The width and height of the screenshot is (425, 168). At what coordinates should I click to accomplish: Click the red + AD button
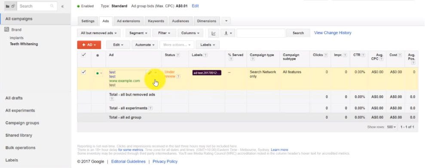click(x=89, y=45)
